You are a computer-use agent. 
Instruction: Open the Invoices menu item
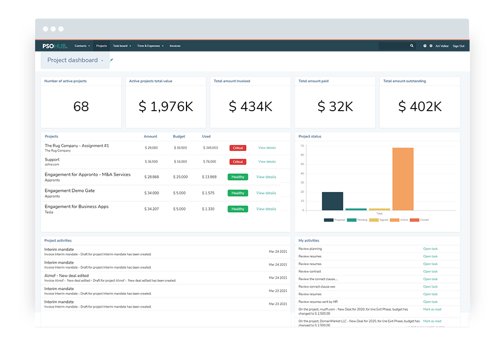[x=175, y=46]
